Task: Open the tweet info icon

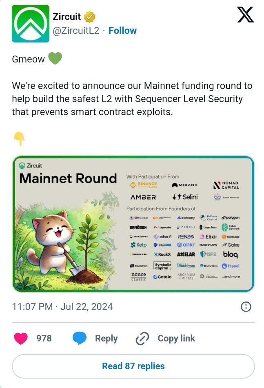Action: click(x=246, y=307)
